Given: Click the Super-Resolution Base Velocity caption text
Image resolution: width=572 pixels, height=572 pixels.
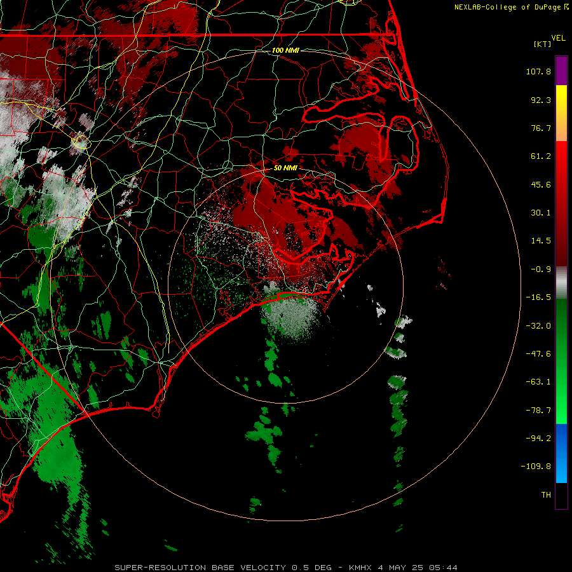Looking at the screenshot, I should click(x=285, y=568).
